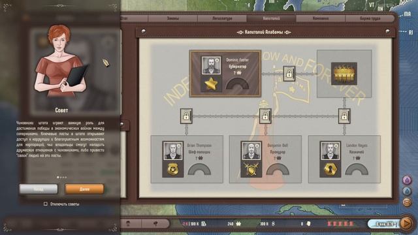Select Benjamin Bell's portrait

click(x=251, y=151)
